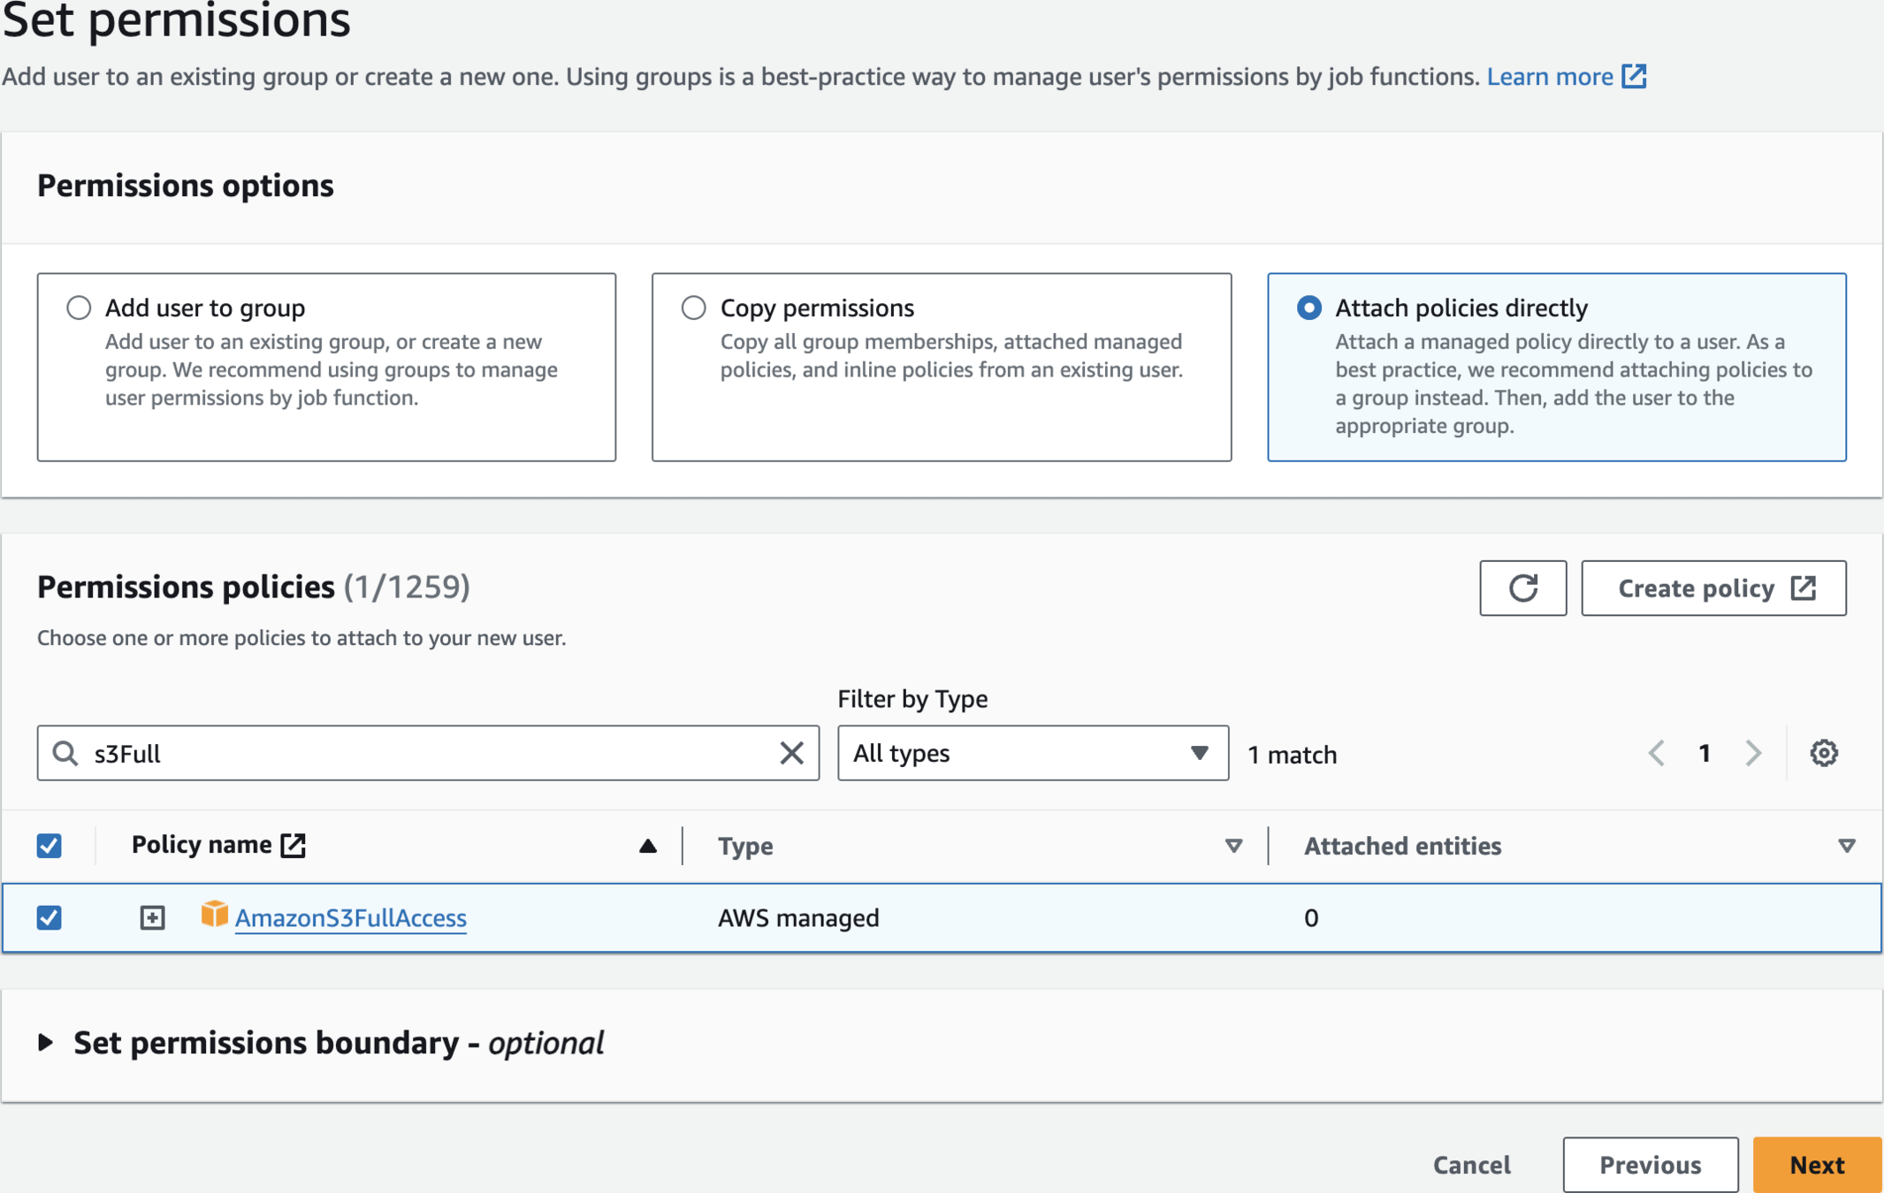This screenshot has width=1884, height=1193.
Task: Go to next results page arrow
Action: (x=1753, y=753)
